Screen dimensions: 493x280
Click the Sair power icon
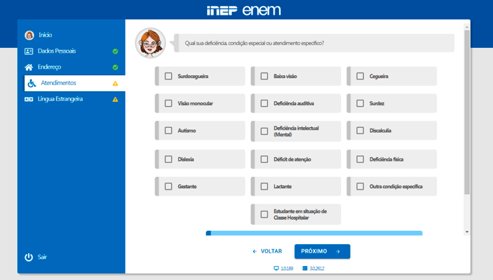[x=29, y=257]
